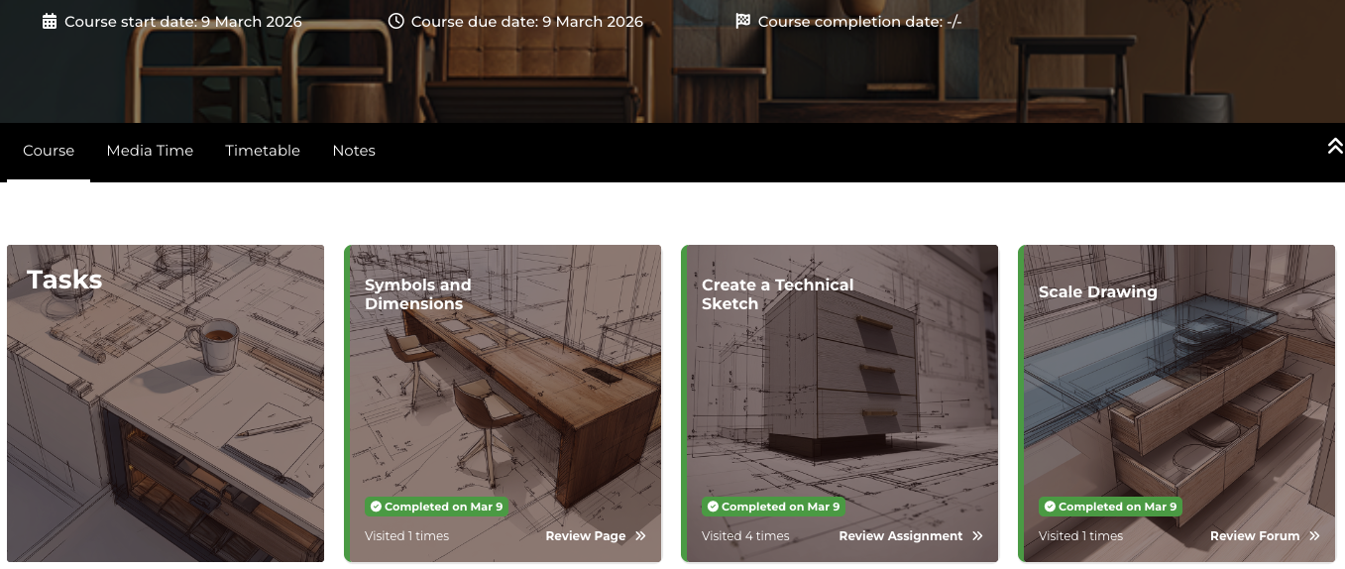Open the Symbols and Dimensions card title
This screenshot has width=1345, height=569.
(x=417, y=294)
